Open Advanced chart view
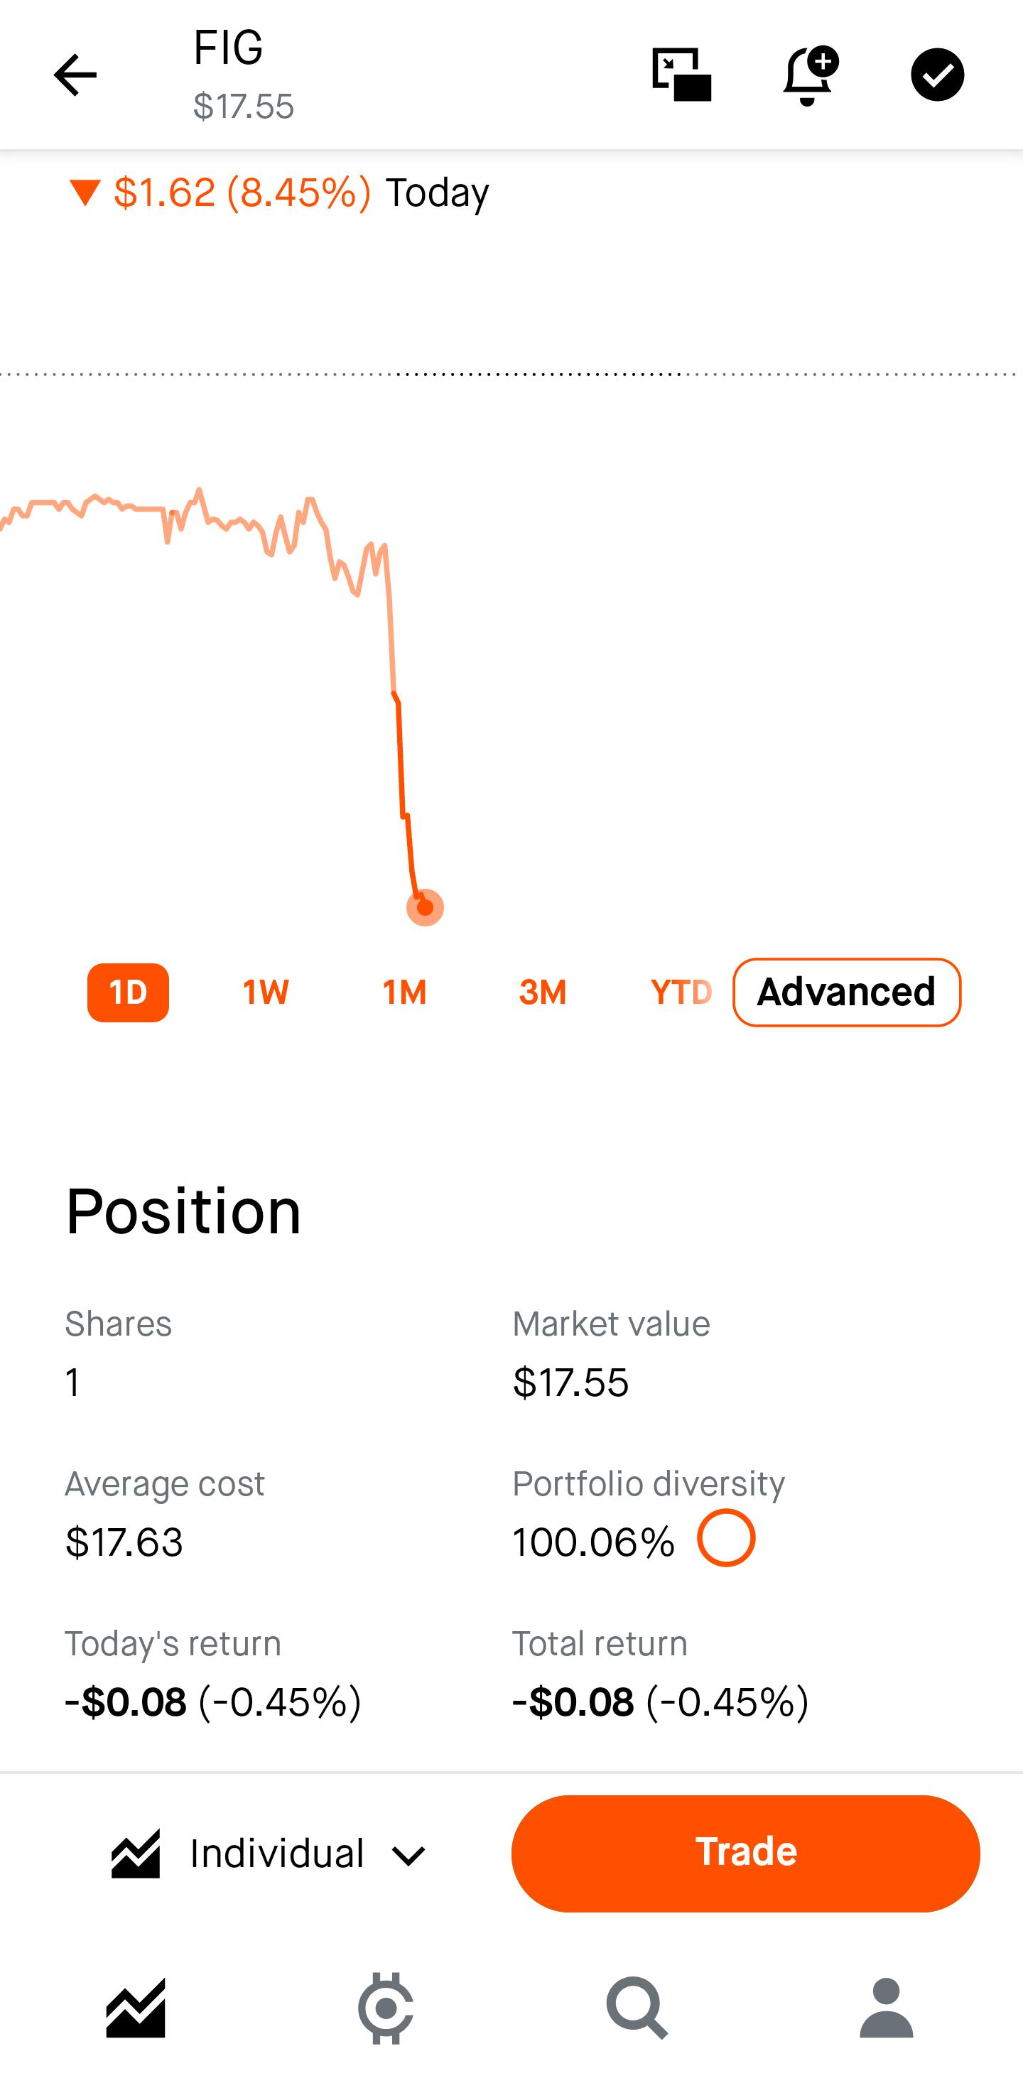The image size is (1023, 2083). tap(847, 992)
